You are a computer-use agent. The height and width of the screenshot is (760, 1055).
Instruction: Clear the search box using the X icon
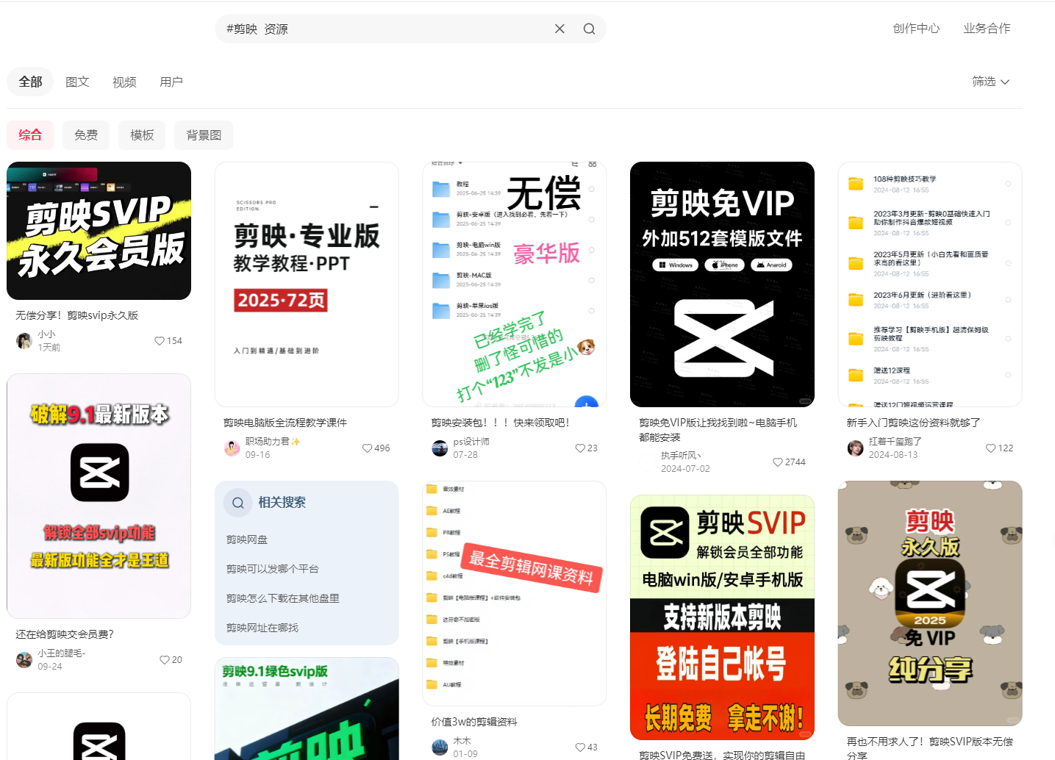coord(559,28)
